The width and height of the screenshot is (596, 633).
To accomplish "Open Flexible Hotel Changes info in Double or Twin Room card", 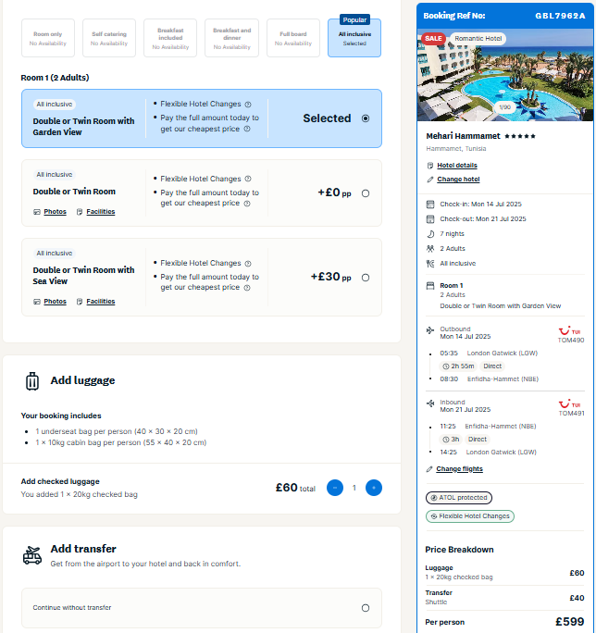I will [x=248, y=179].
